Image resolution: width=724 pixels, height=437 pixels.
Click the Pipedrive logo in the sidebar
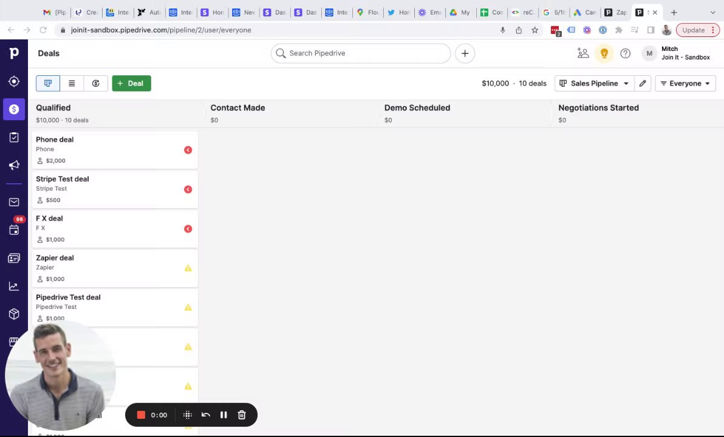tap(14, 53)
